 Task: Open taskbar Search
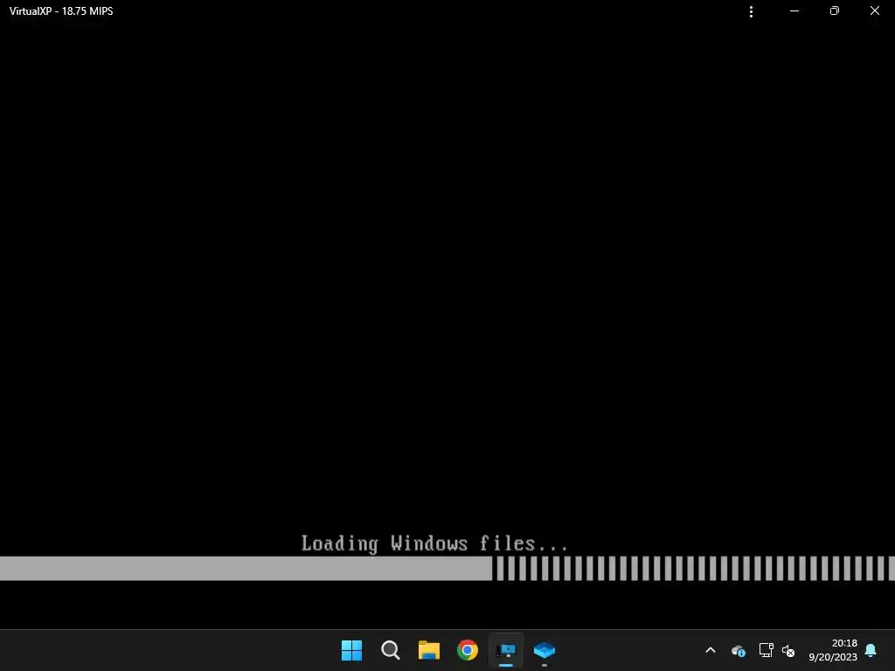(x=391, y=650)
